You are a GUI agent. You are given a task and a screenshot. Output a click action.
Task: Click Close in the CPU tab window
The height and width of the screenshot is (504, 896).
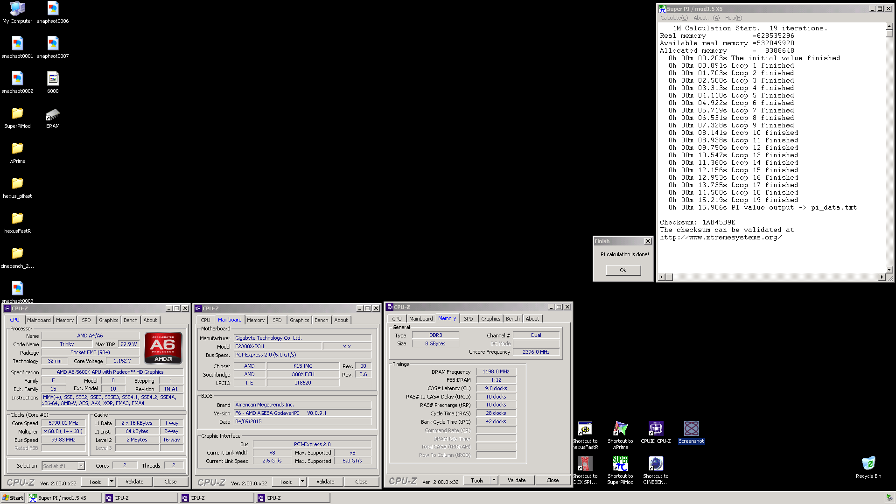pos(170,482)
